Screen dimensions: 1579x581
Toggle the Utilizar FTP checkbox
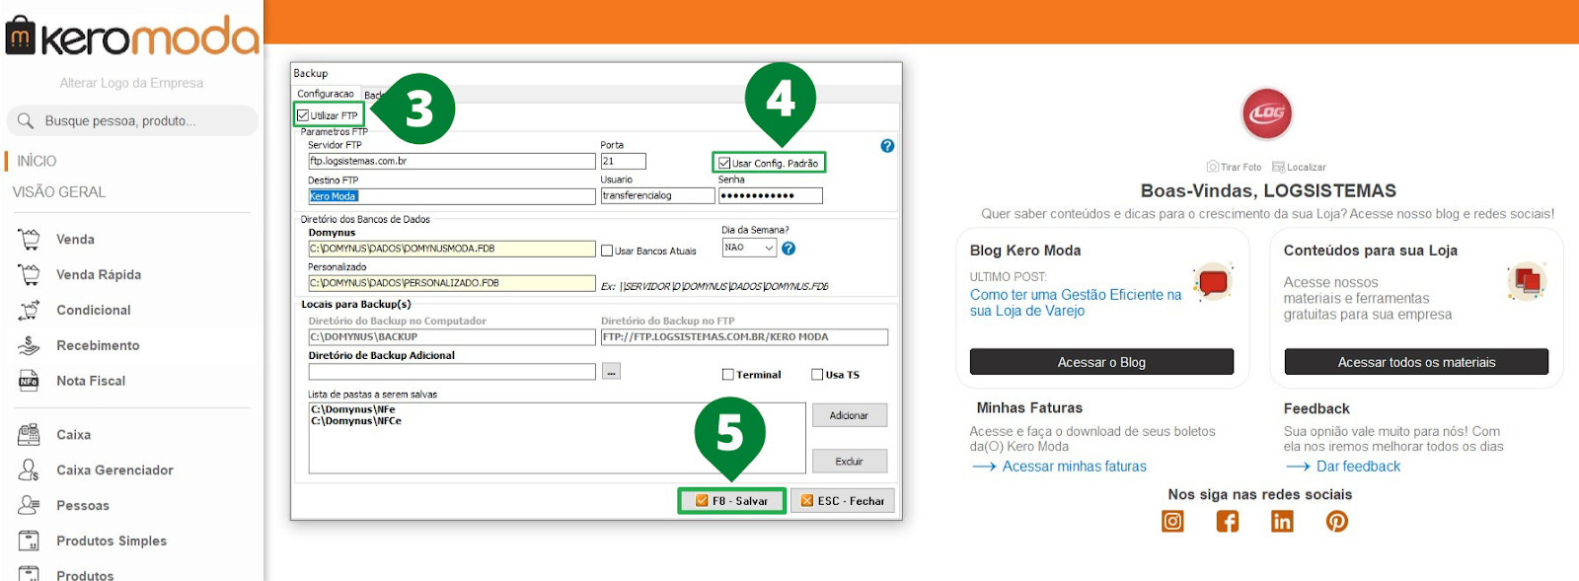[x=304, y=115]
